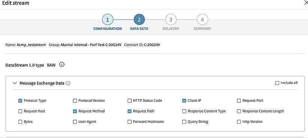Select the step 2 Data Sets circle
308x138 pixels.
pos(139,19)
